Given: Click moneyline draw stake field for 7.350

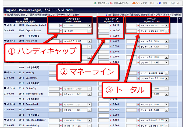Looking at the screenshot, I should (103, 36).
